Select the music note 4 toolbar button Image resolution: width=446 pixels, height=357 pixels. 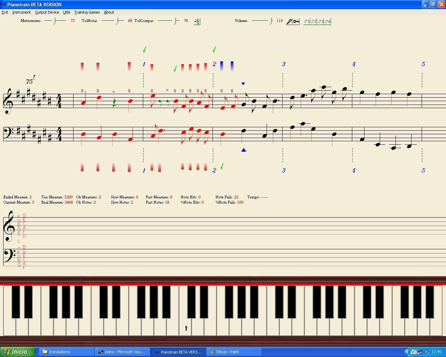click(328, 21)
